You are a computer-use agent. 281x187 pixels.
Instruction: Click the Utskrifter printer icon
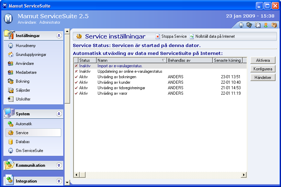click(x=11, y=99)
